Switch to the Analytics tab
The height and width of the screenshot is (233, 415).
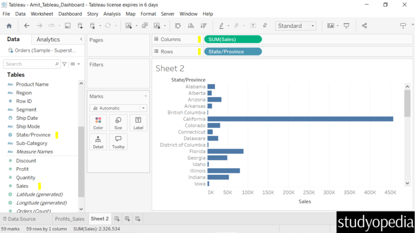coord(48,39)
